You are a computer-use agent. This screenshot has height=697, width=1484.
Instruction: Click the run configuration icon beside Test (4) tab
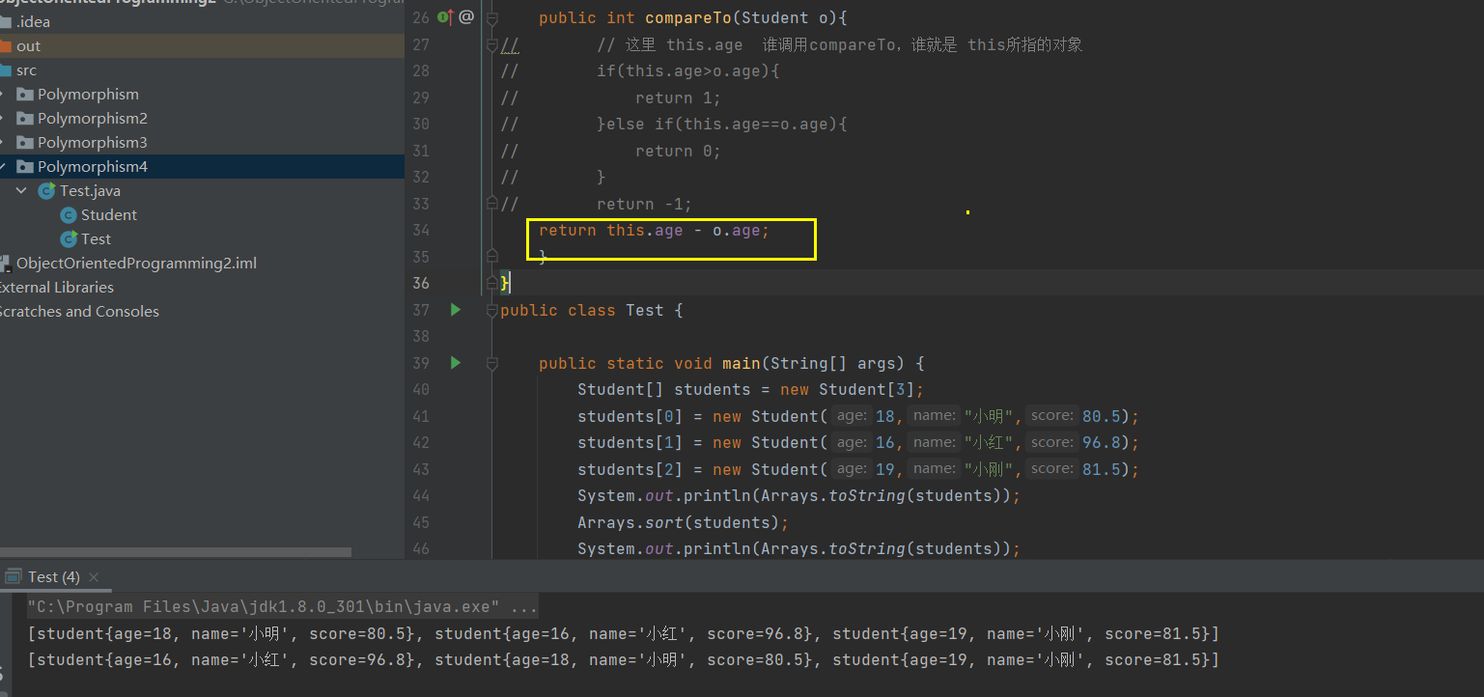click(x=14, y=576)
